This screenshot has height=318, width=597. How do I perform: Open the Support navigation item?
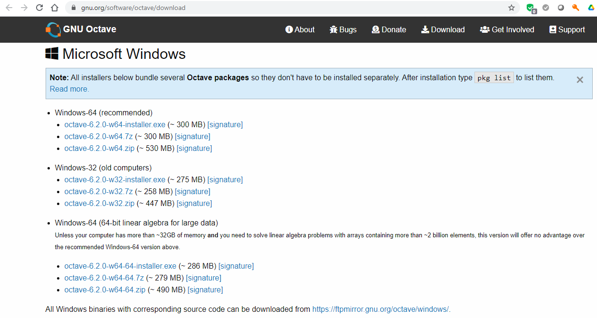tap(567, 29)
